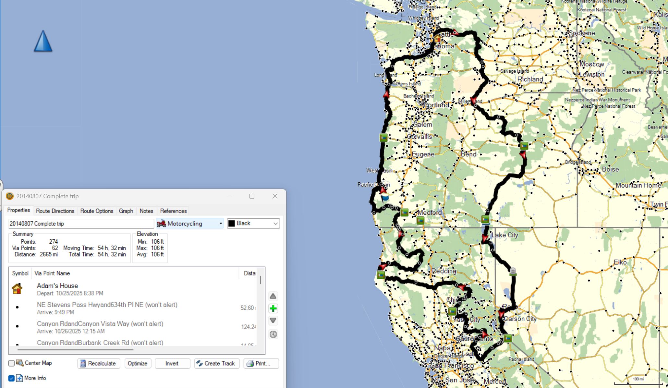668x388 pixels.
Task: Switch to the Route Directions tab
Action: [x=55, y=211]
